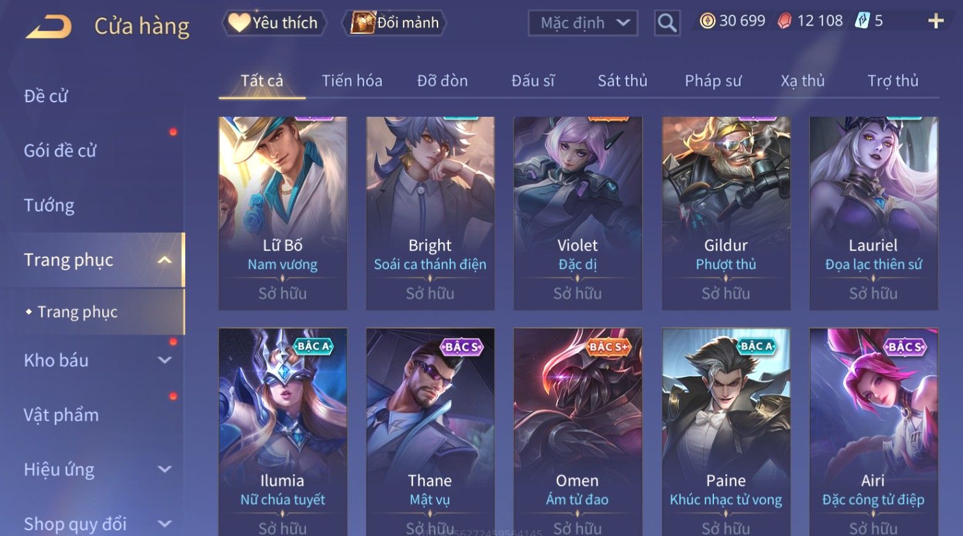Tap the blue voucher ticket icon
The image size is (963, 536).
coord(862,21)
